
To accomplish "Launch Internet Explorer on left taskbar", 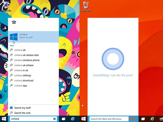I will pos(73,119).
